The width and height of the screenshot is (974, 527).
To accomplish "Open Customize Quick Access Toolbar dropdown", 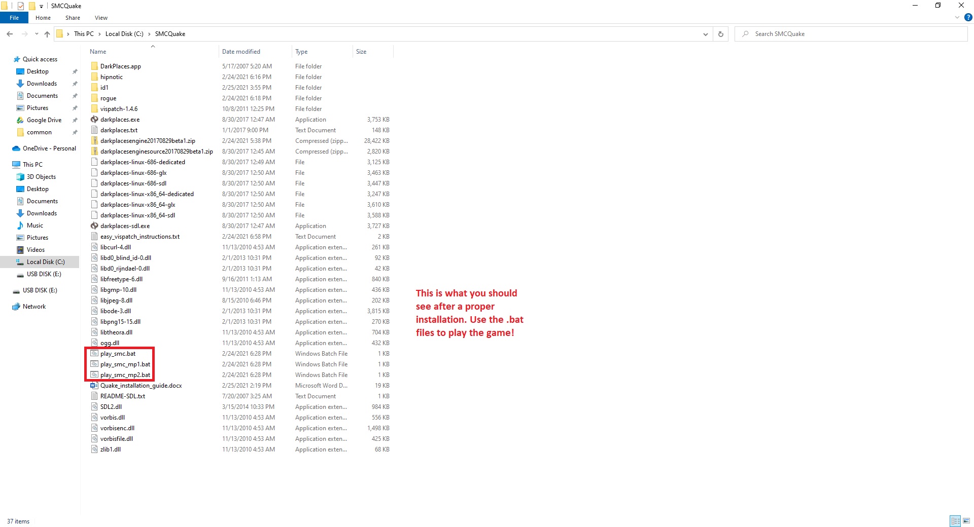I will point(41,6).
